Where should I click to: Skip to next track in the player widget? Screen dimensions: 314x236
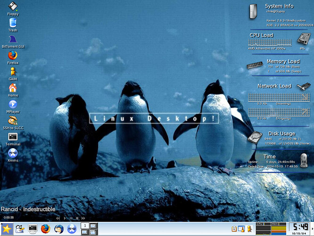83,218
